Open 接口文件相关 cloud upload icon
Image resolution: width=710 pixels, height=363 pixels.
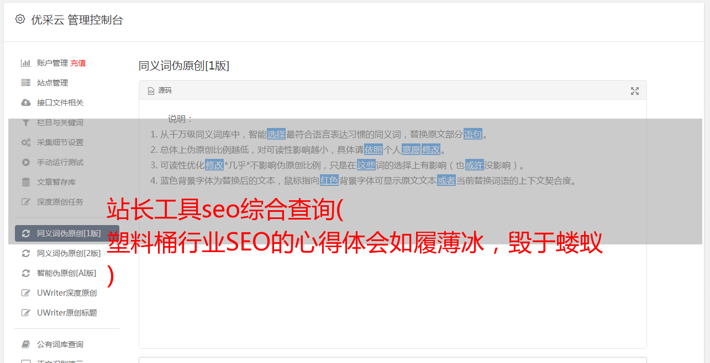coord(25,103)
